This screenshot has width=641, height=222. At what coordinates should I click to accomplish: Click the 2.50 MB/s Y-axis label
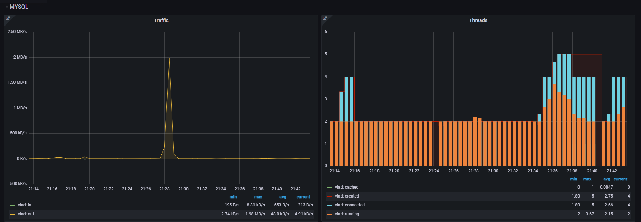pyautogui.click(x=17, y=32)
